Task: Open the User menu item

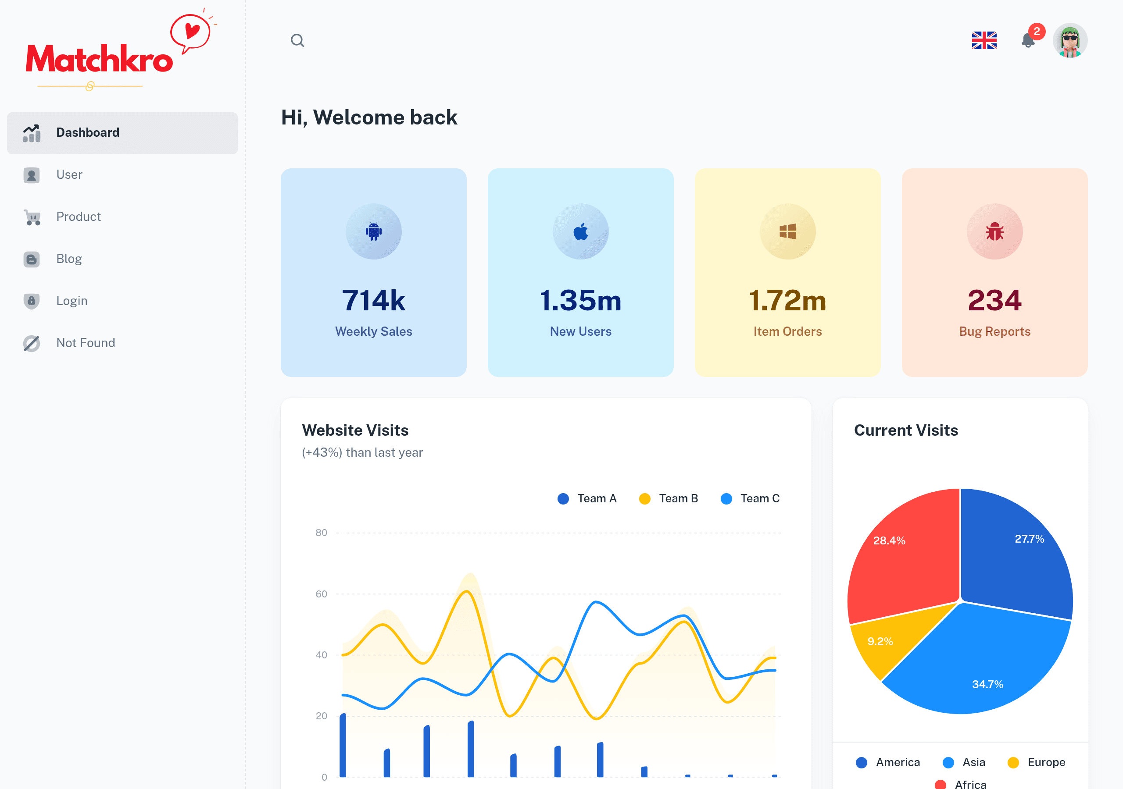Action: (x=122, y=175)
